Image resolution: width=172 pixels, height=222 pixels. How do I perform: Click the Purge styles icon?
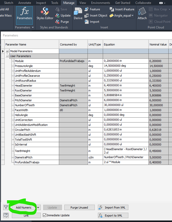point(57,22)
